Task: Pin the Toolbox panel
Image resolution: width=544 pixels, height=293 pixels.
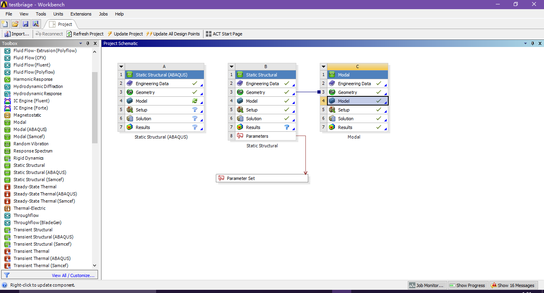Action: tap(88, 43)
